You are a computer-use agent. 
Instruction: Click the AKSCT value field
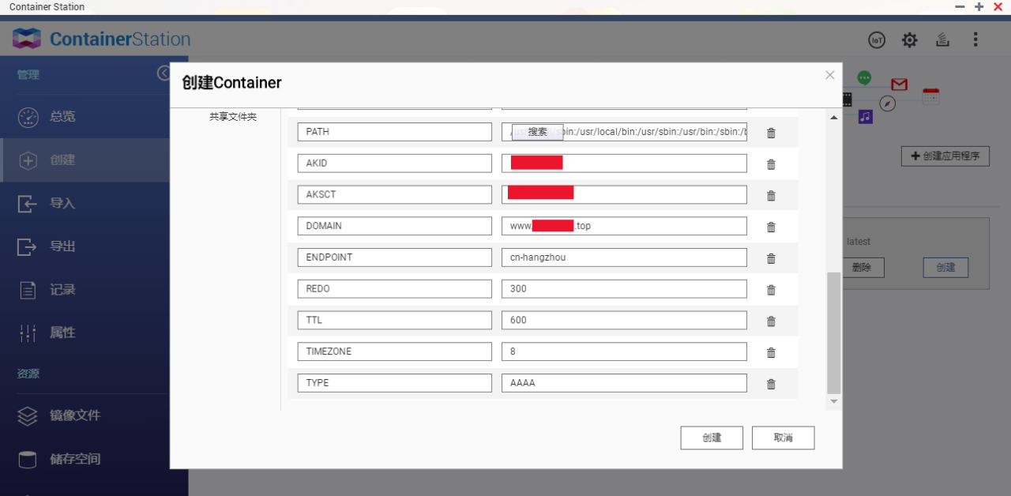[624, 194]
